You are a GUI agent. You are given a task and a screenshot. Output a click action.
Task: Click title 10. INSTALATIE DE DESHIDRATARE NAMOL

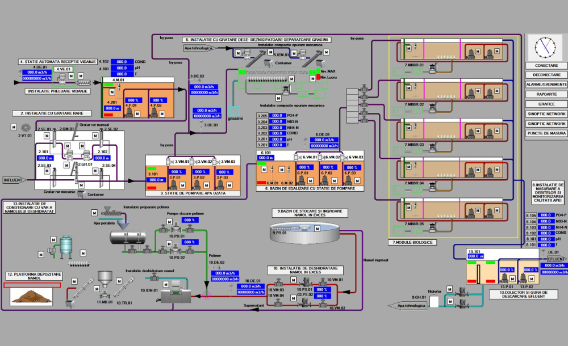(306, 270)
